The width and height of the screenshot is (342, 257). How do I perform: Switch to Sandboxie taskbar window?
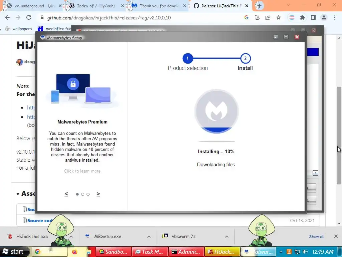click(x=114, y=252)
